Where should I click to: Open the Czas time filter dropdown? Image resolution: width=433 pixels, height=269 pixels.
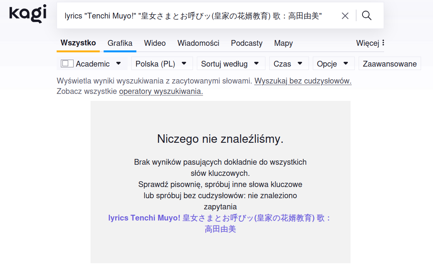point(289,64)
